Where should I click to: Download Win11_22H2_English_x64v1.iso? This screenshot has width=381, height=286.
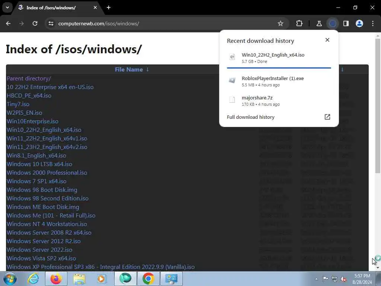(47, 139)
